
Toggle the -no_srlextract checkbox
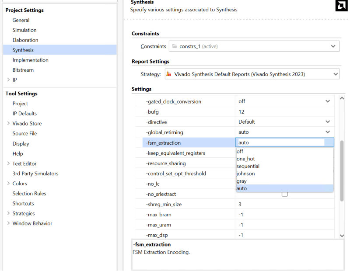tap(284, 194)
